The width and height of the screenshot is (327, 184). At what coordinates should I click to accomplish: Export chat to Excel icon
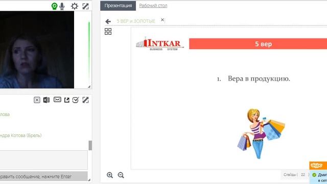point(46,100)
